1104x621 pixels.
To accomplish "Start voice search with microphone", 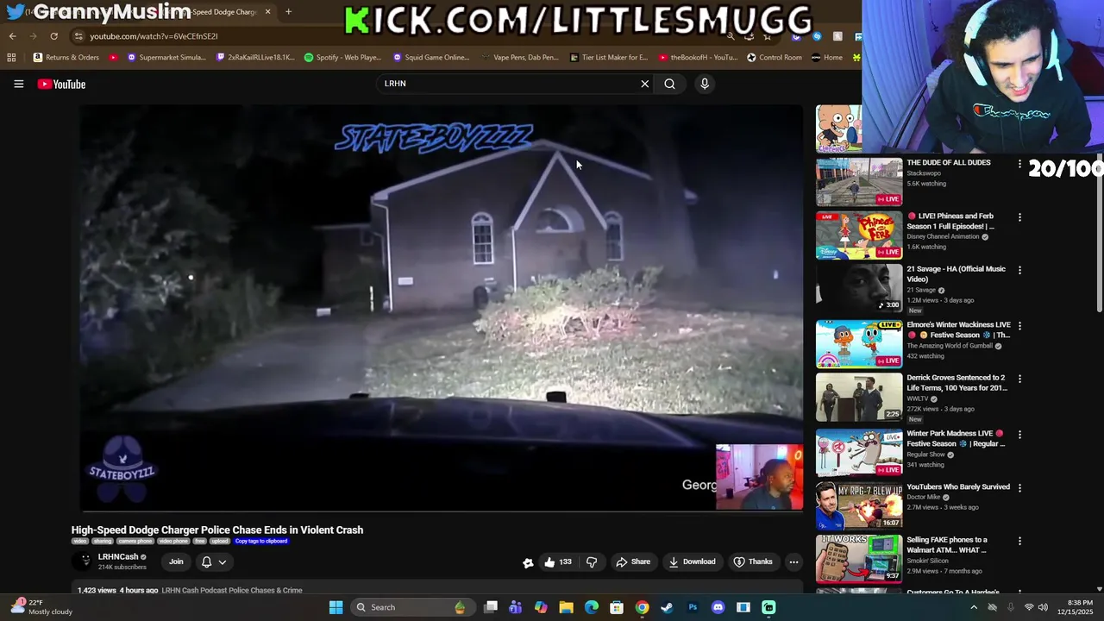I will click(705, 84).
